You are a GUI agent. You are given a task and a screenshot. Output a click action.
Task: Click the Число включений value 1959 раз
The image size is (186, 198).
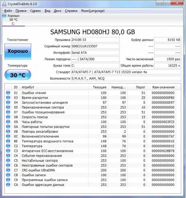(x=168, y=59)
